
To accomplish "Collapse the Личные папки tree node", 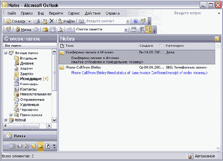I will point(6,53).
